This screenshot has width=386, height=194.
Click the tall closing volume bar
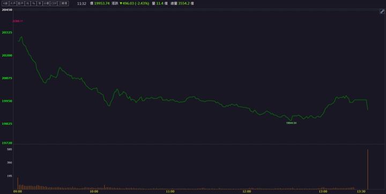368,169
